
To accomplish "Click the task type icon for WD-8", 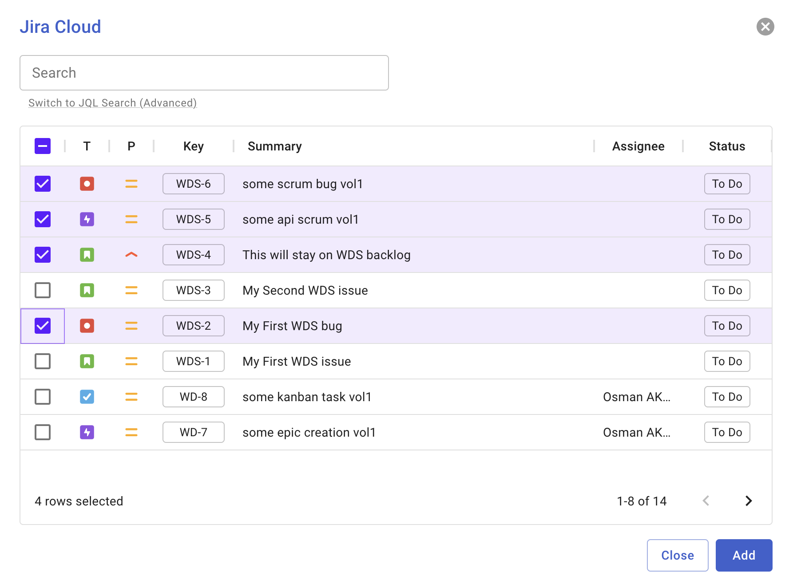I will click(x=87, y=397).
